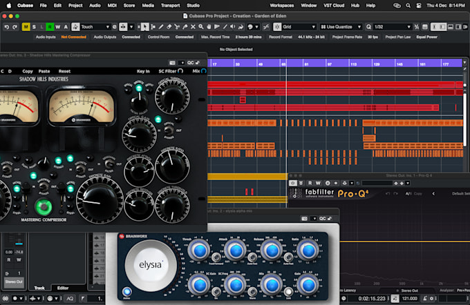Open the VST Cloud menu
470x305 pixels.
point(334,6)
